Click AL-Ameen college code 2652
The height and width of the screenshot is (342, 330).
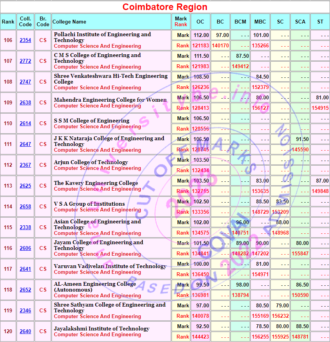(25, 290)
